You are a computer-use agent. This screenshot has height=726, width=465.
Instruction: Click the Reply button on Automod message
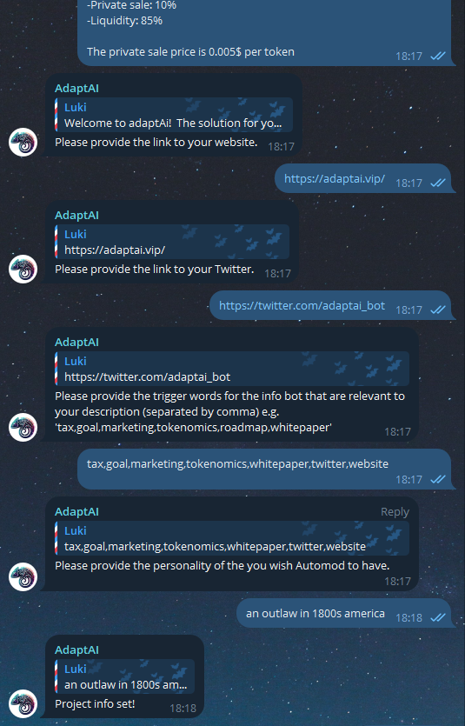pos(395,511)
